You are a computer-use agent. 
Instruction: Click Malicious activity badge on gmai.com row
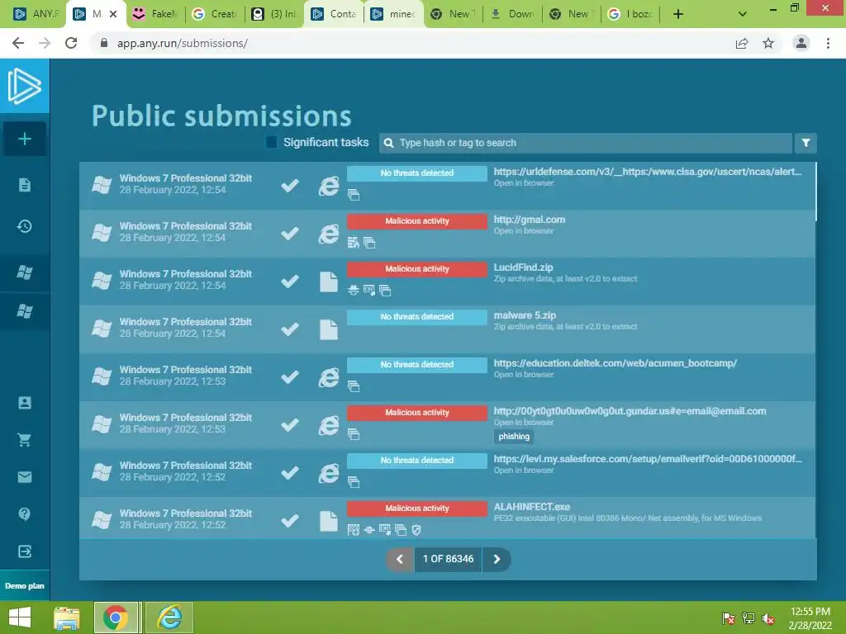point(416,221)
